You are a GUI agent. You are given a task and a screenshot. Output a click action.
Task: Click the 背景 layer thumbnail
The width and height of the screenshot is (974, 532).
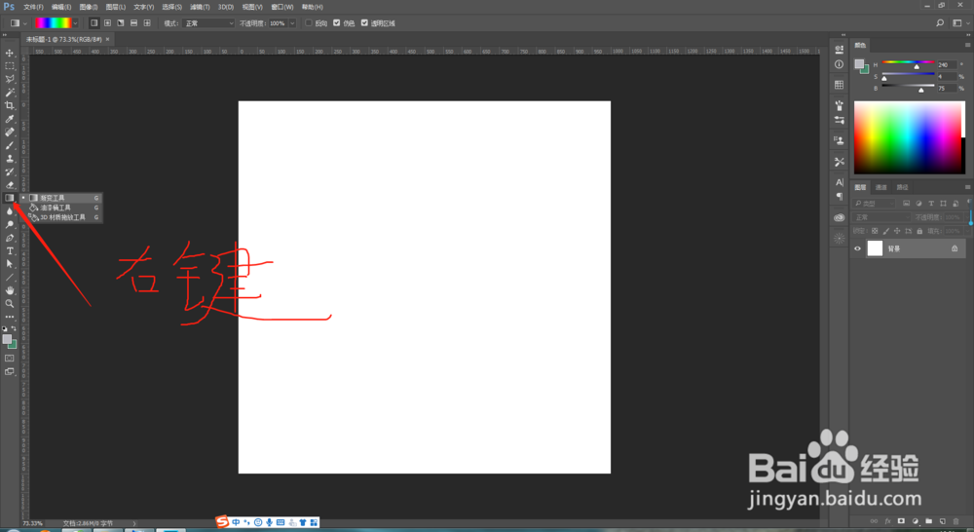point(875,248)
